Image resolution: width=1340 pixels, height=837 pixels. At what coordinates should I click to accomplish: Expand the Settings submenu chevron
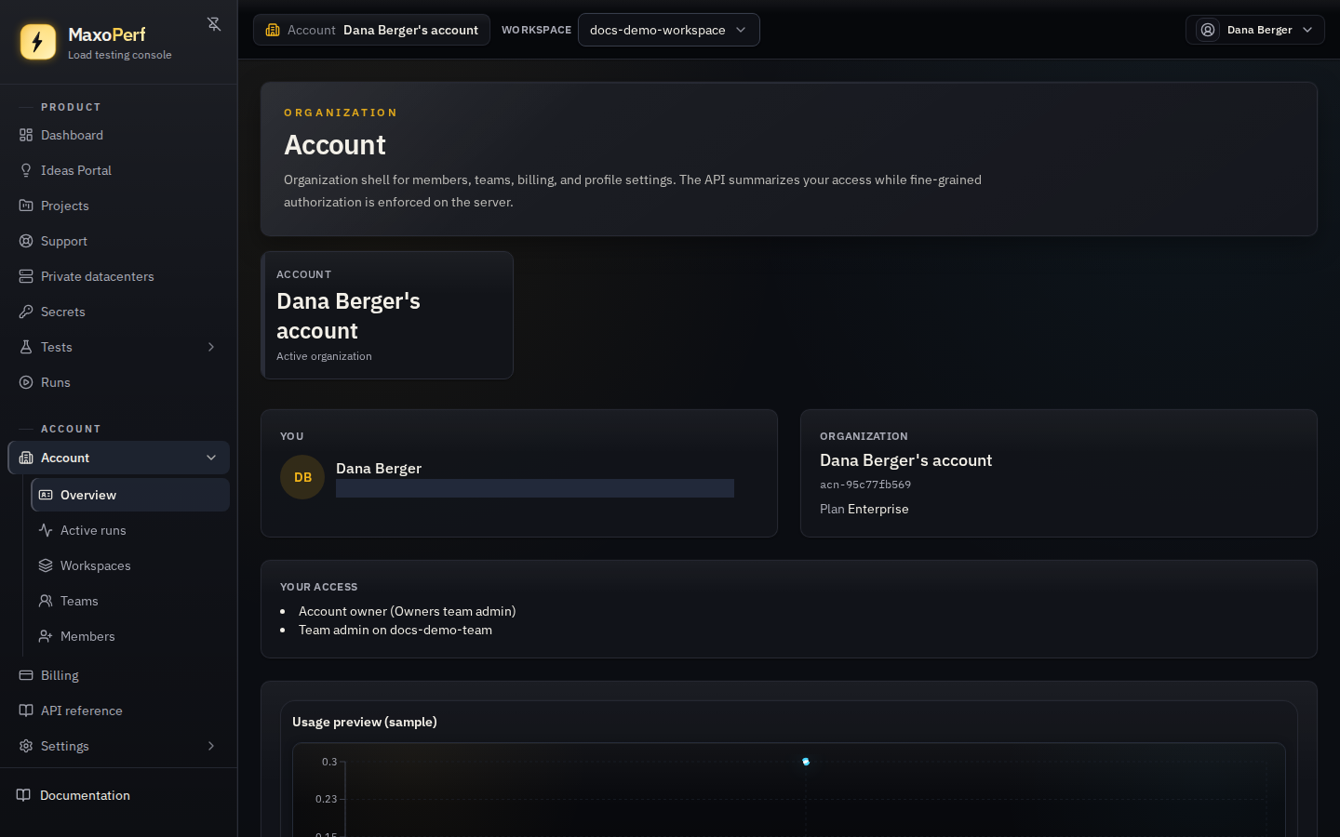(x=211, y=746)
